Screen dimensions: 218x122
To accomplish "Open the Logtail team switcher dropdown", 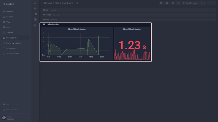I will coord(10,4).
